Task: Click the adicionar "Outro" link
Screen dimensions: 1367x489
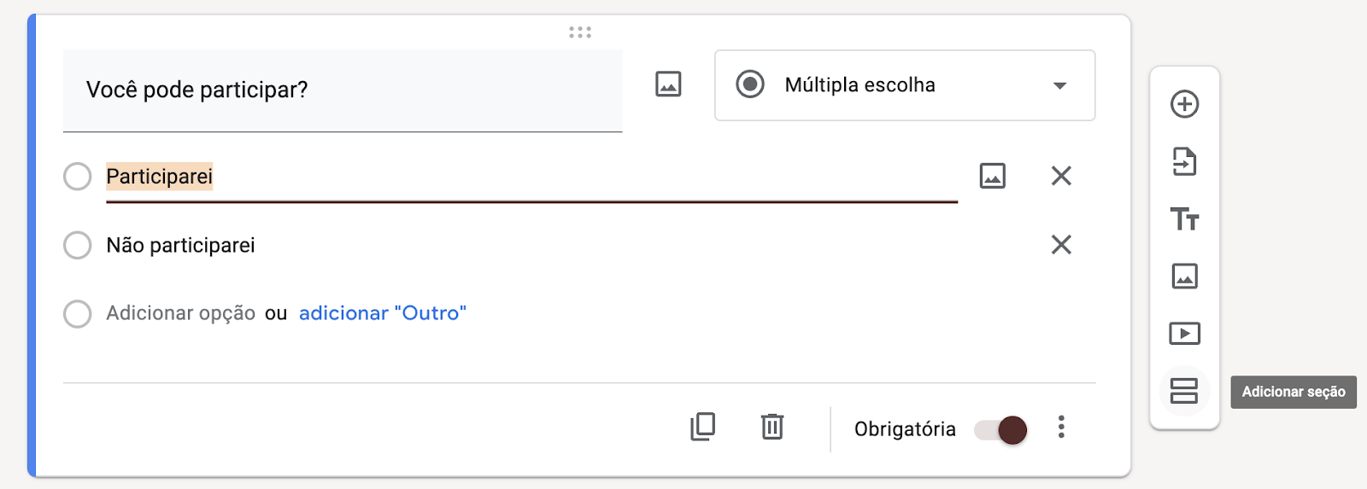Action: pyautogui.click(x=382, y=313)
